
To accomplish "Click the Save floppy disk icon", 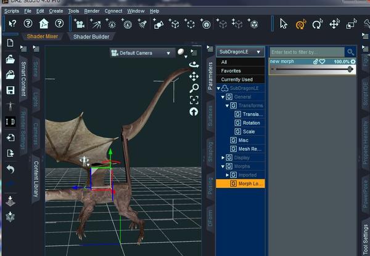I will click(10, 90).
